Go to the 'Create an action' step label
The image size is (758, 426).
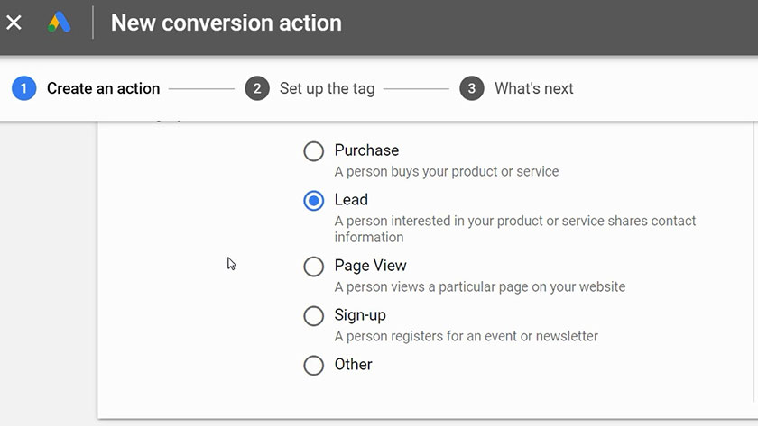[103, 88]
